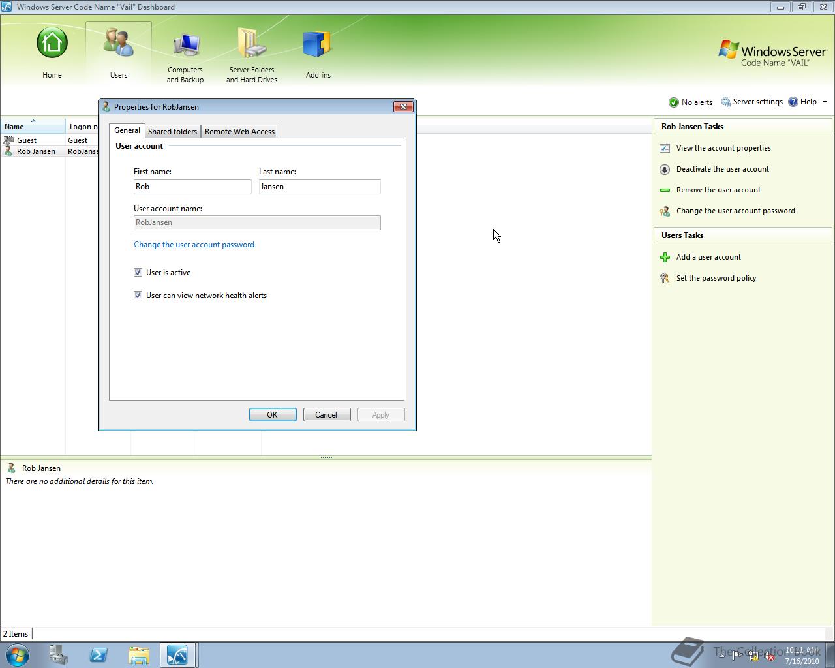This screenshot has width=835, height=668.
Task: Click the Properties dialog title icon
Action: 106,106
